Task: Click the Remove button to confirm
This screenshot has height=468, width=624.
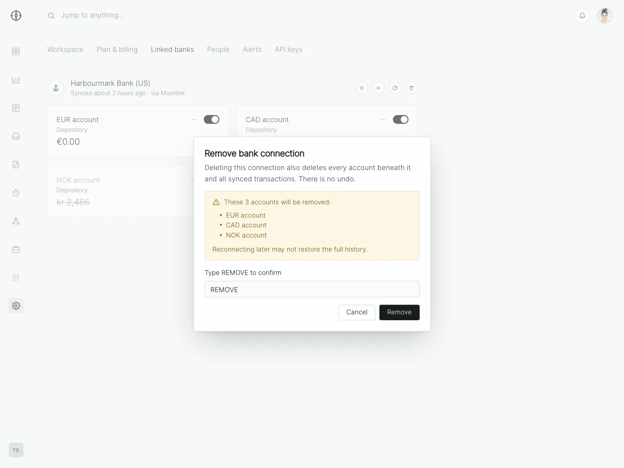Action: (399, 312)
